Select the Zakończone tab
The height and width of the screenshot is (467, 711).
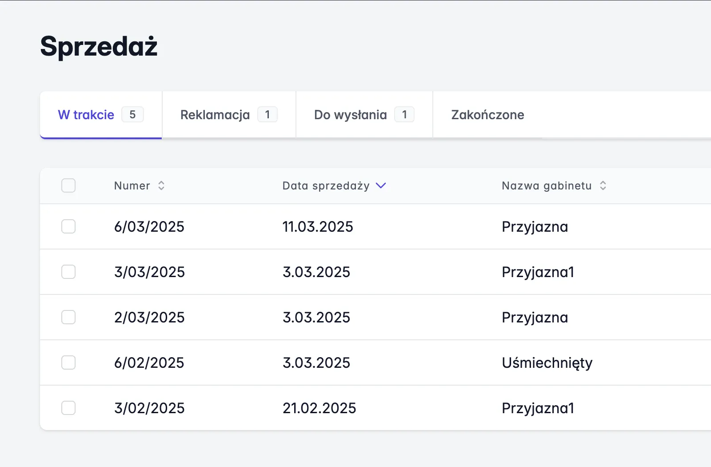point(488,114)
